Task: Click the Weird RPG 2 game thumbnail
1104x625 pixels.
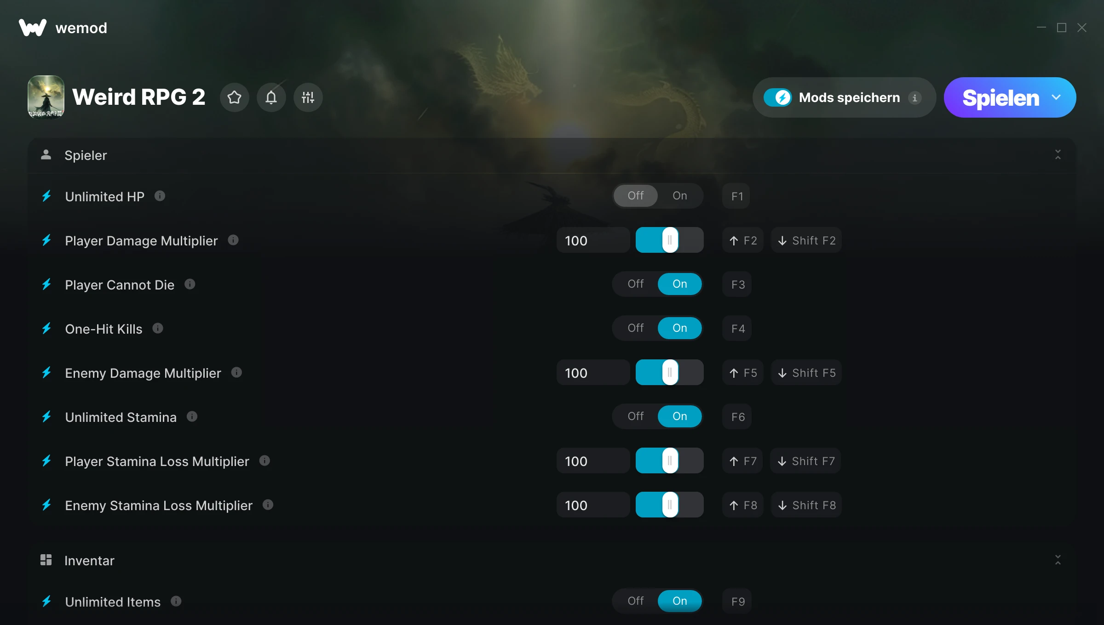Action: 46,97
